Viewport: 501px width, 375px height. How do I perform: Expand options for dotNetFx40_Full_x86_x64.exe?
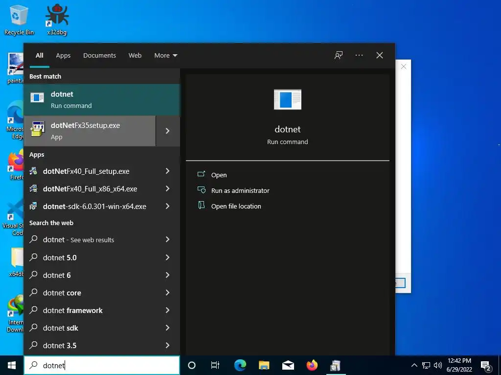168,189
